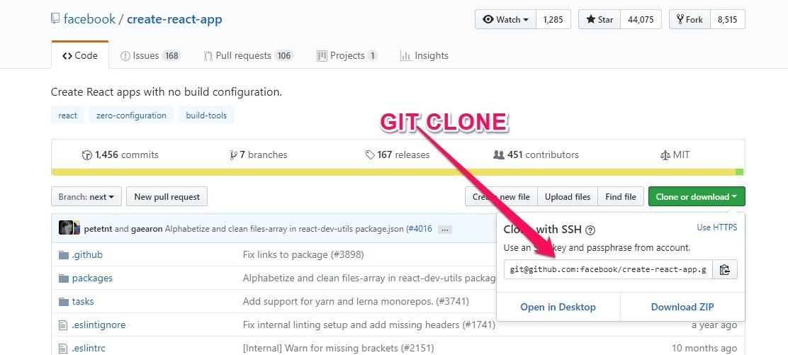Viewport: 788px width, 355px height.
Task: Open the Watch dropdown
Action: [x=505, y=20]
